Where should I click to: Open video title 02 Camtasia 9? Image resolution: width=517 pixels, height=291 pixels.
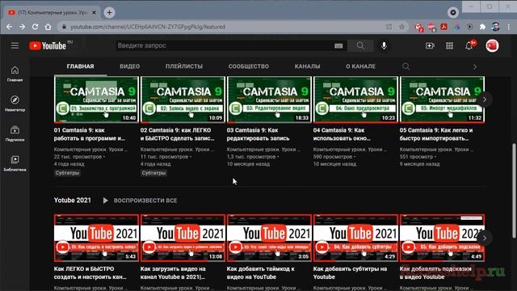tap(178, 134)
